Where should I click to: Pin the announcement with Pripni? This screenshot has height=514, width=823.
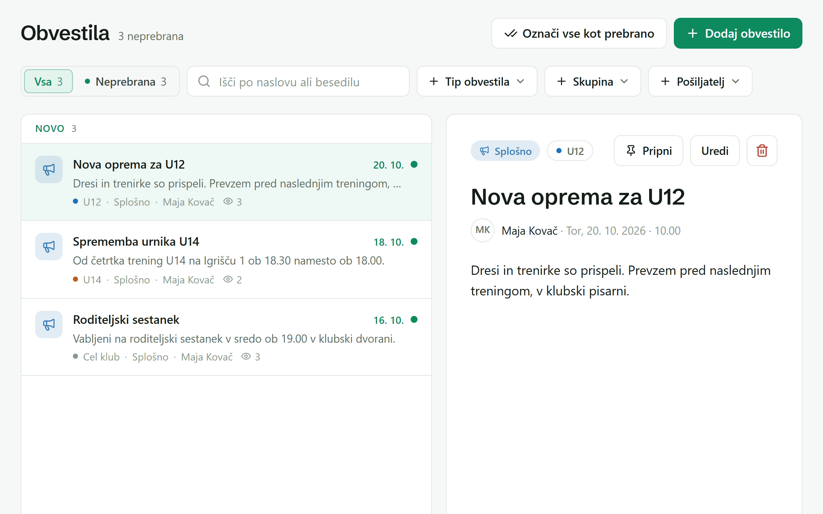(648, 151)
